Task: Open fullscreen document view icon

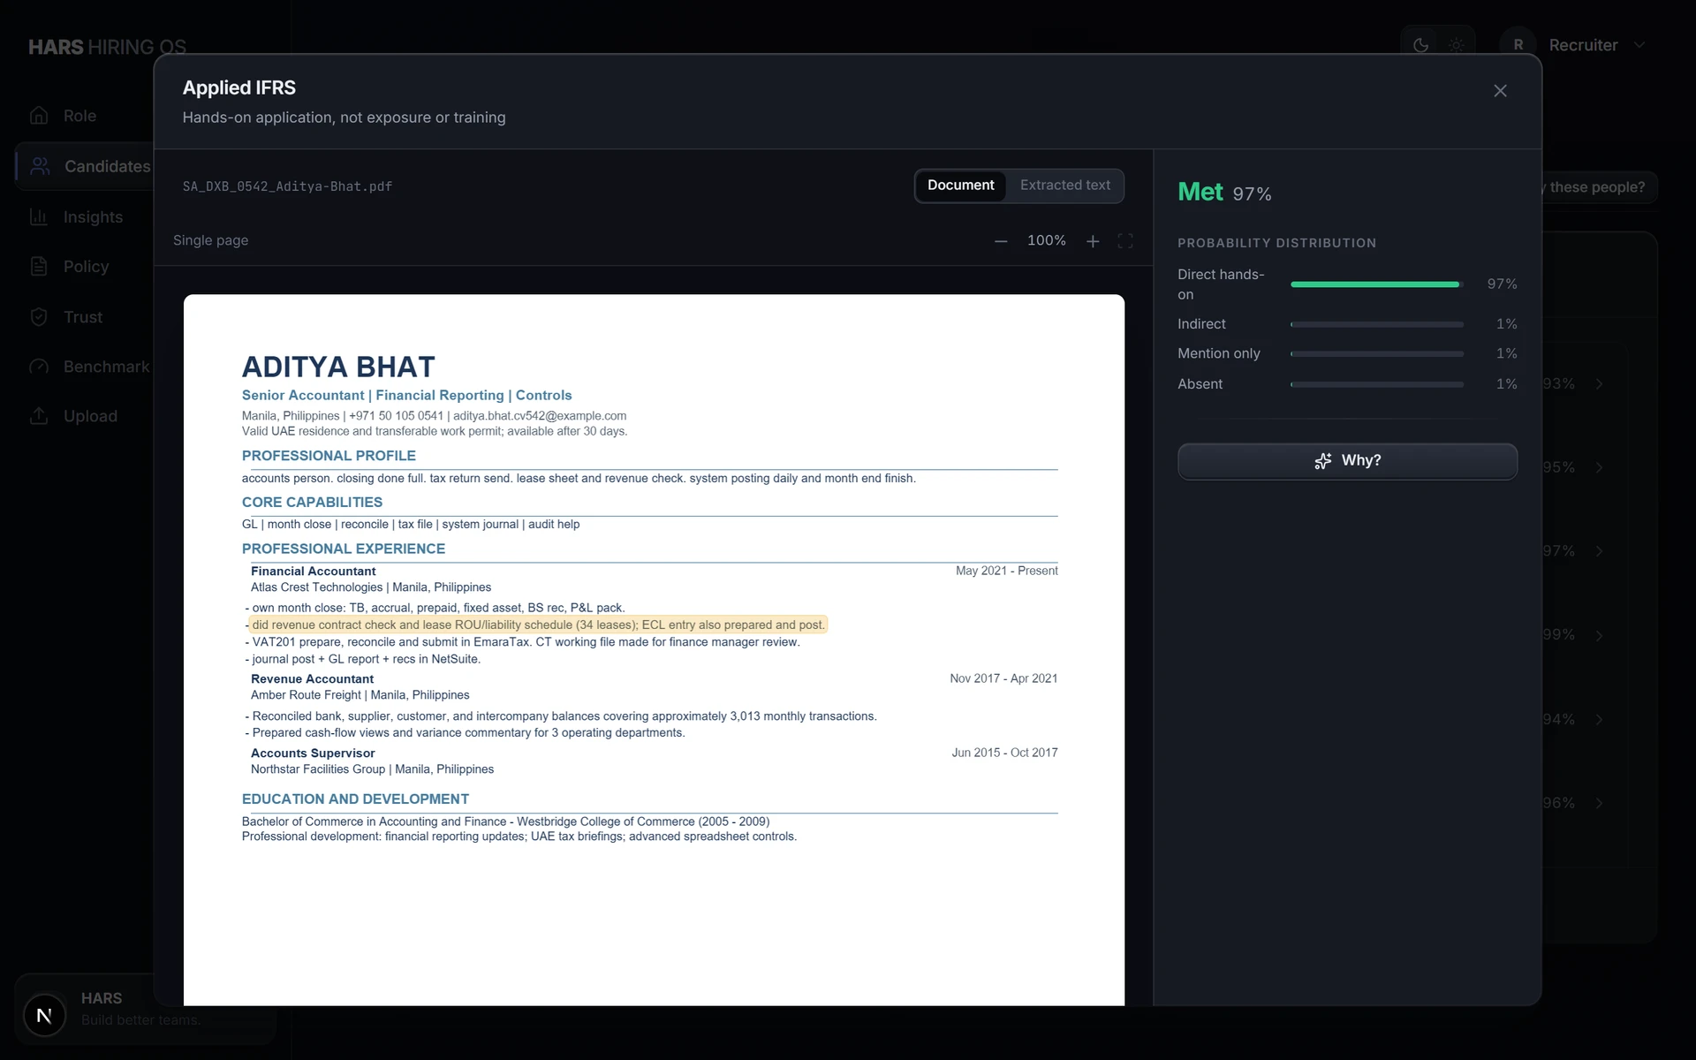Action: (1125, 241)
